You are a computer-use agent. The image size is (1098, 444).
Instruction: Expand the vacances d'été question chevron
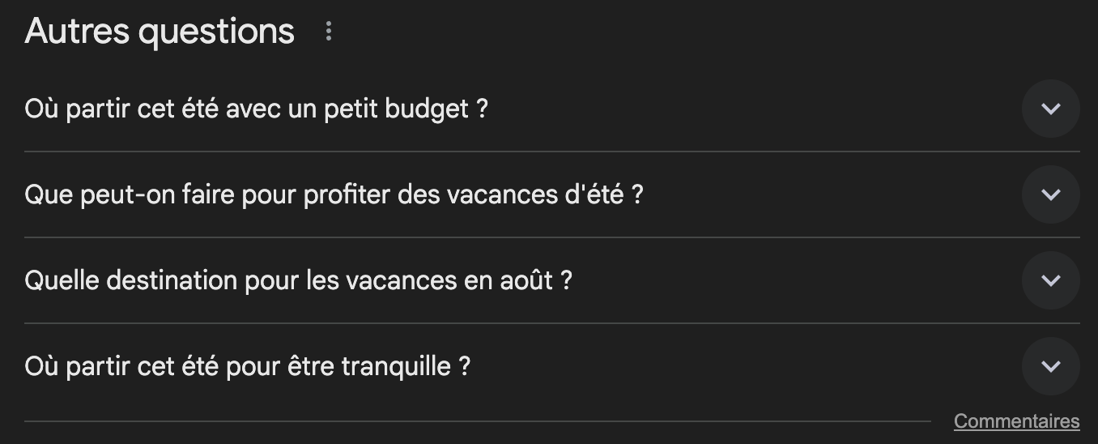pos(1050,194)
